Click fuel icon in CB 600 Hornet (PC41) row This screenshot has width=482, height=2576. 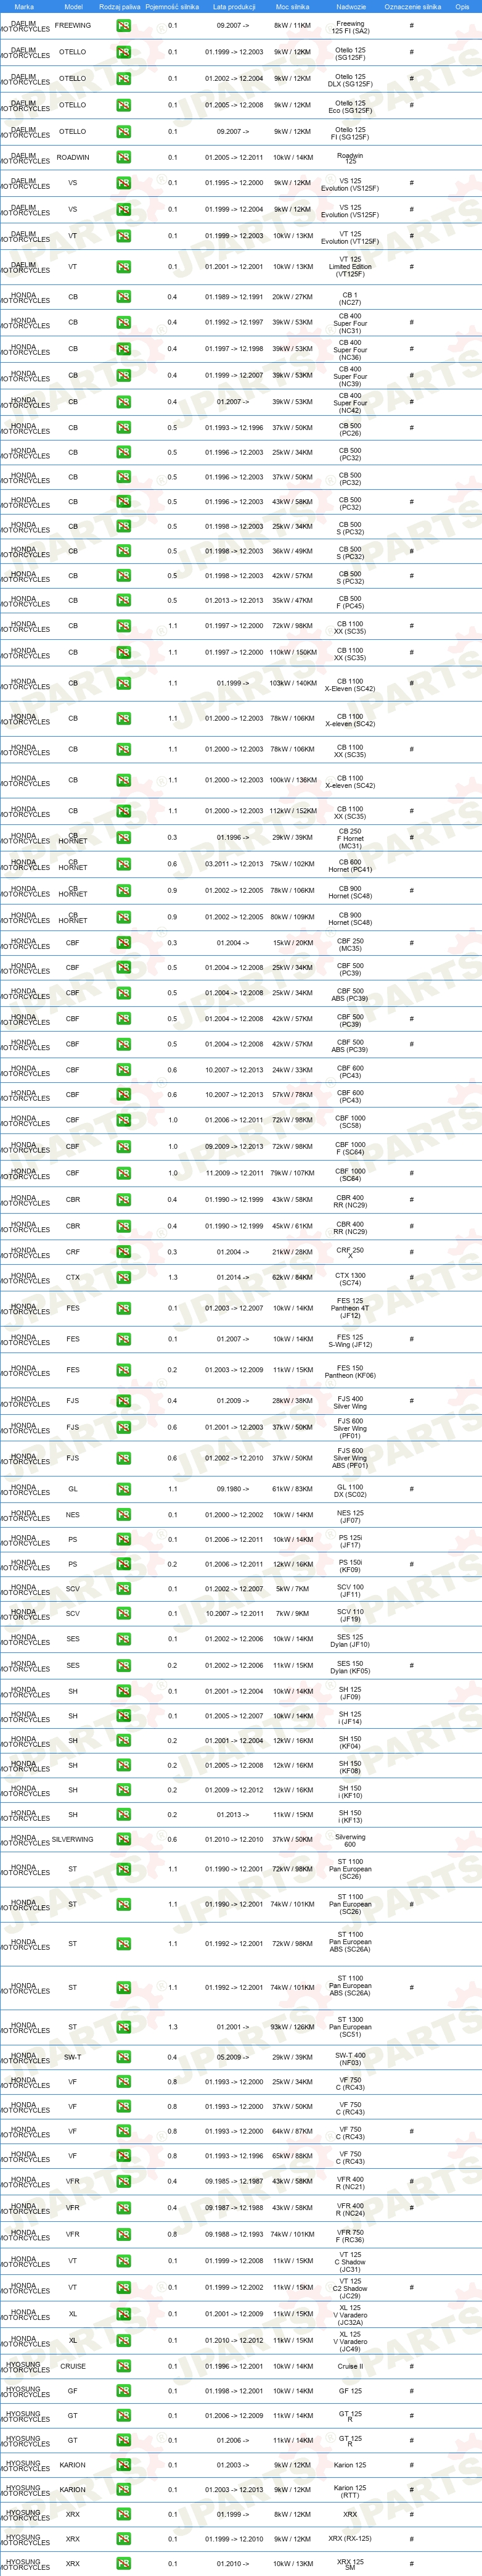point(123,864)
